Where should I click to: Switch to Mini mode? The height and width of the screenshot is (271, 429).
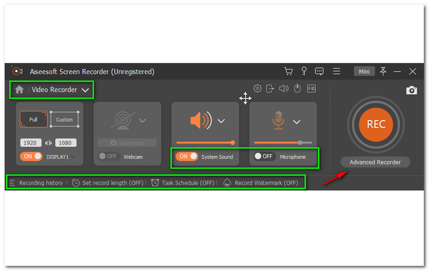point(364,71)
